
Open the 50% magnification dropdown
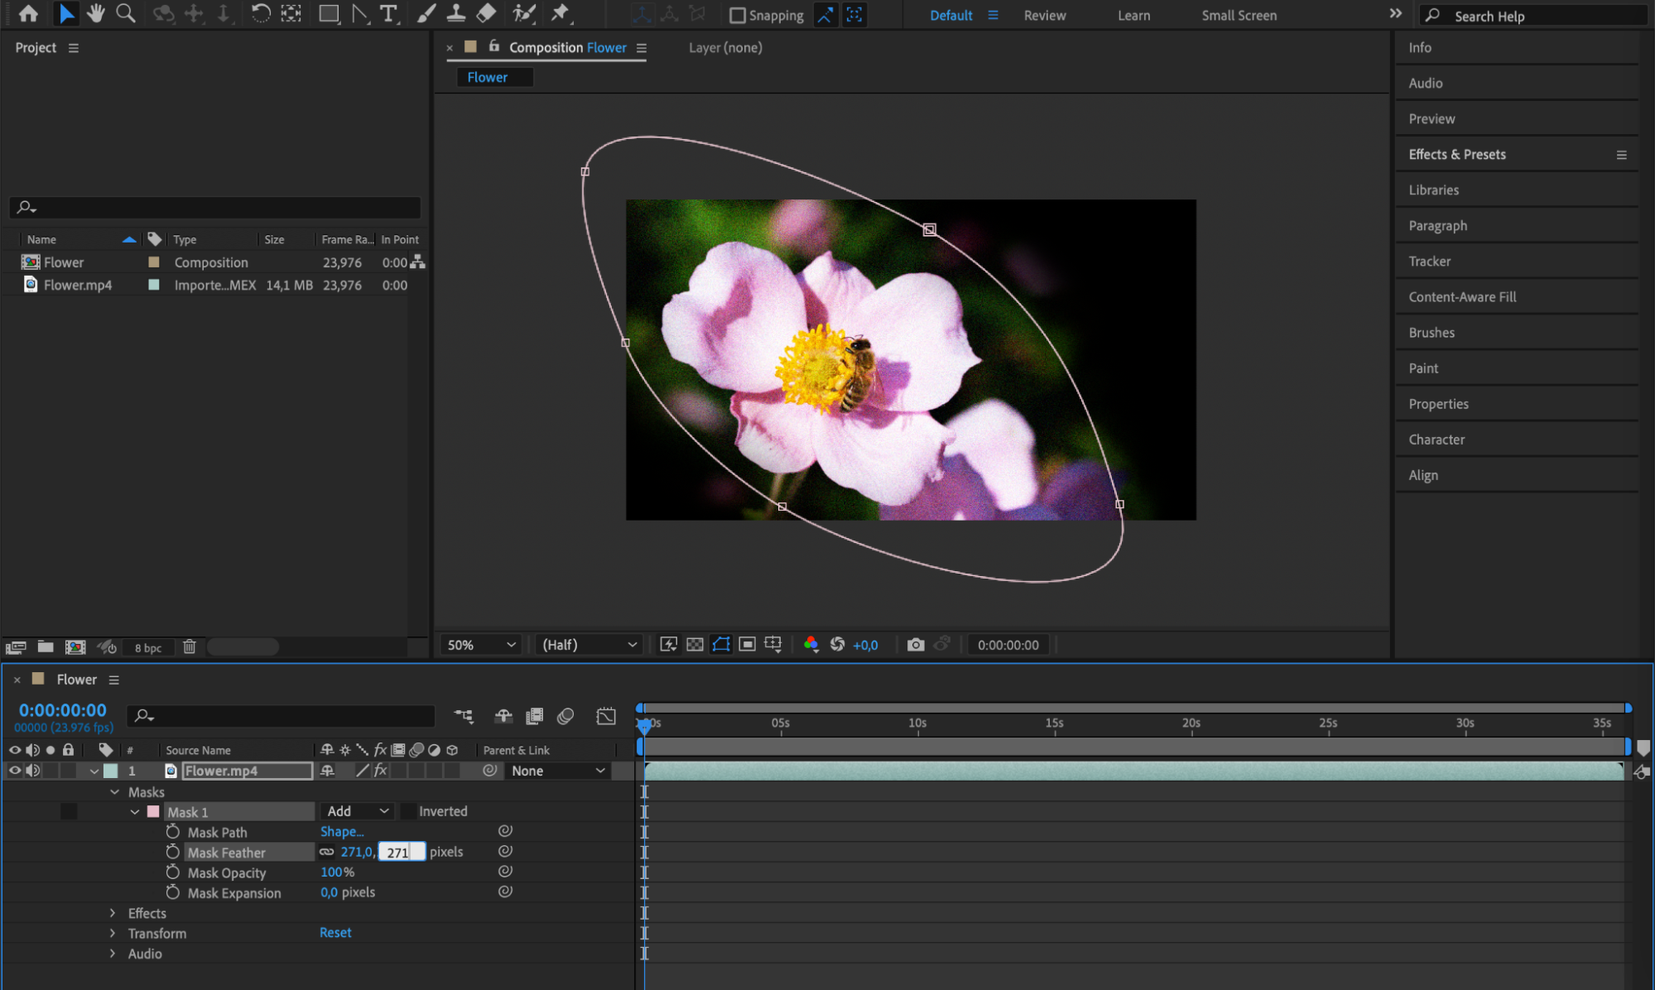[481, 645]
